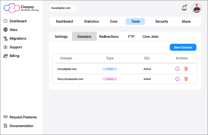This screenshot has width=208, height=135.
Task: Open Support in the sidebar
Action: (x=13, y=47)
